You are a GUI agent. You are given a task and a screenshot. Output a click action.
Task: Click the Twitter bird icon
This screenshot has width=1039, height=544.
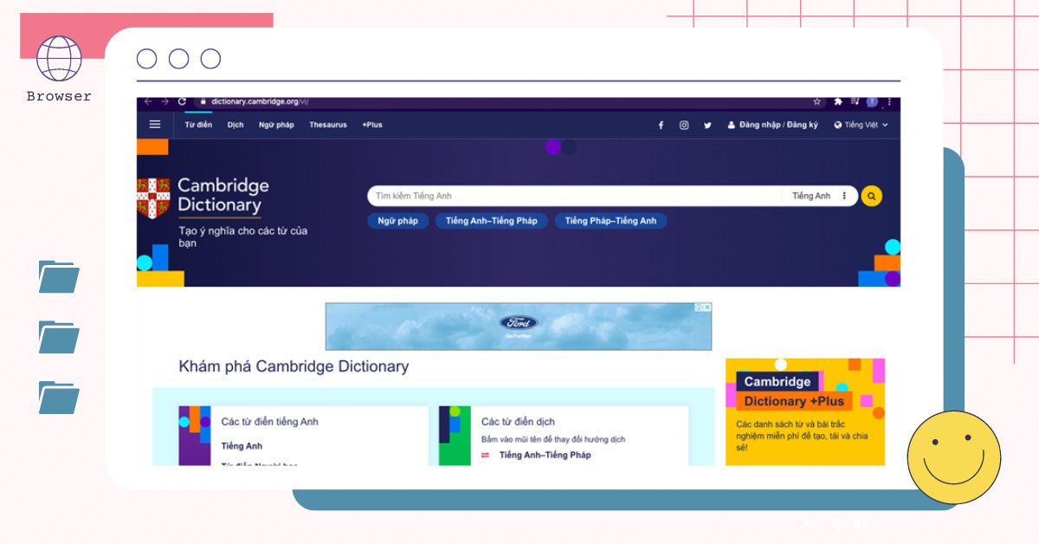(707, 125)
